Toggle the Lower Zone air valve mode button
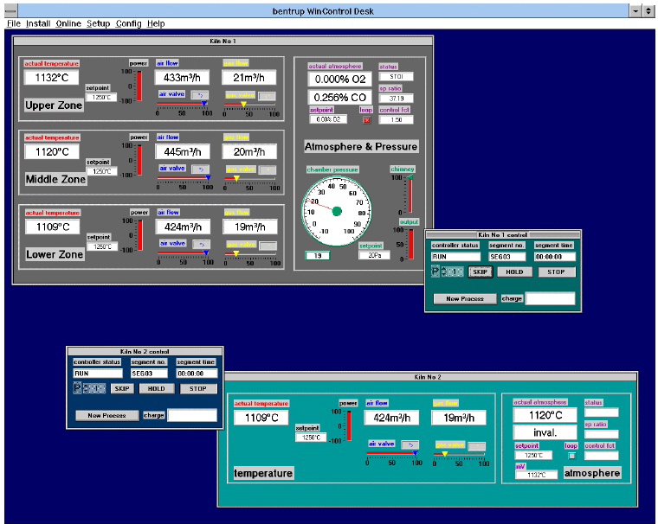The width and height of the screenshot is (658, 524). pos(202,245)
